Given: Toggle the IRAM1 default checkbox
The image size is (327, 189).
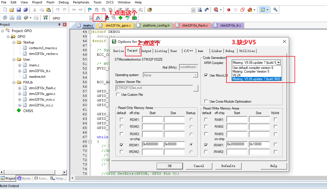Looking at the screenshot, I should [206, 145].
